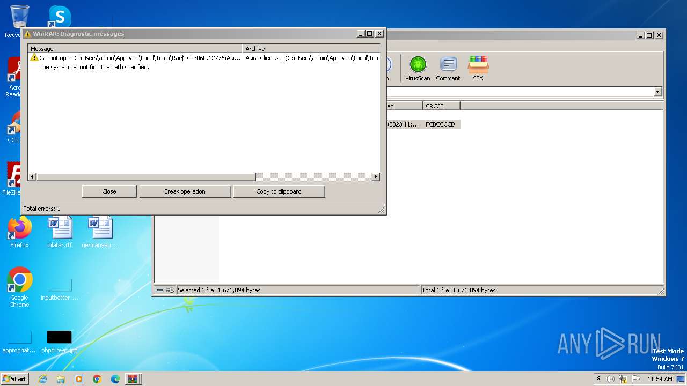The height and width of the screenshot is (386, 687).
Task: Select the germanyau... Word document icon
Action: click(x=99, y=232)
